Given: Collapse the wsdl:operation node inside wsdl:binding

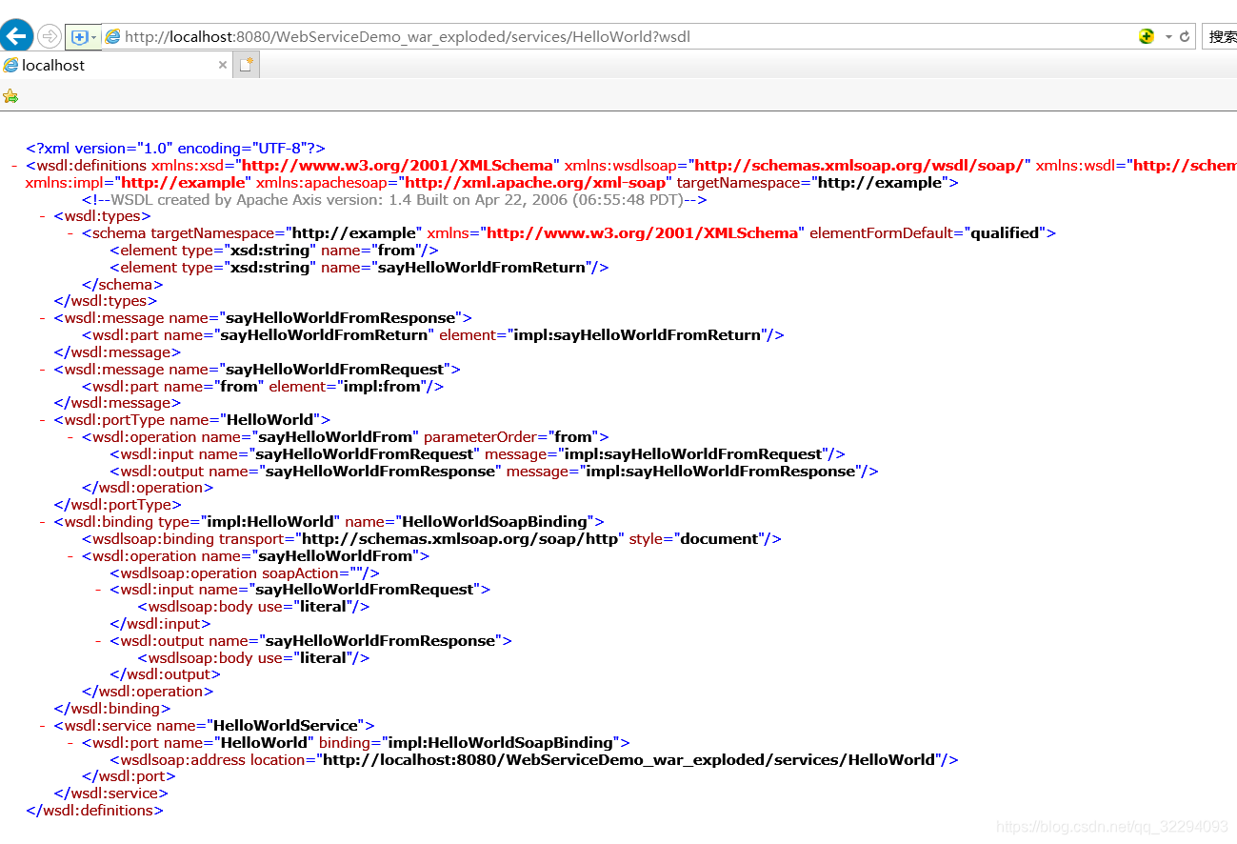Looking at the screenshot, I should (x=71, y=556).
